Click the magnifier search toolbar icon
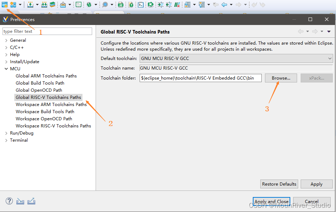The image size is (336, 212). pos(105,5)
